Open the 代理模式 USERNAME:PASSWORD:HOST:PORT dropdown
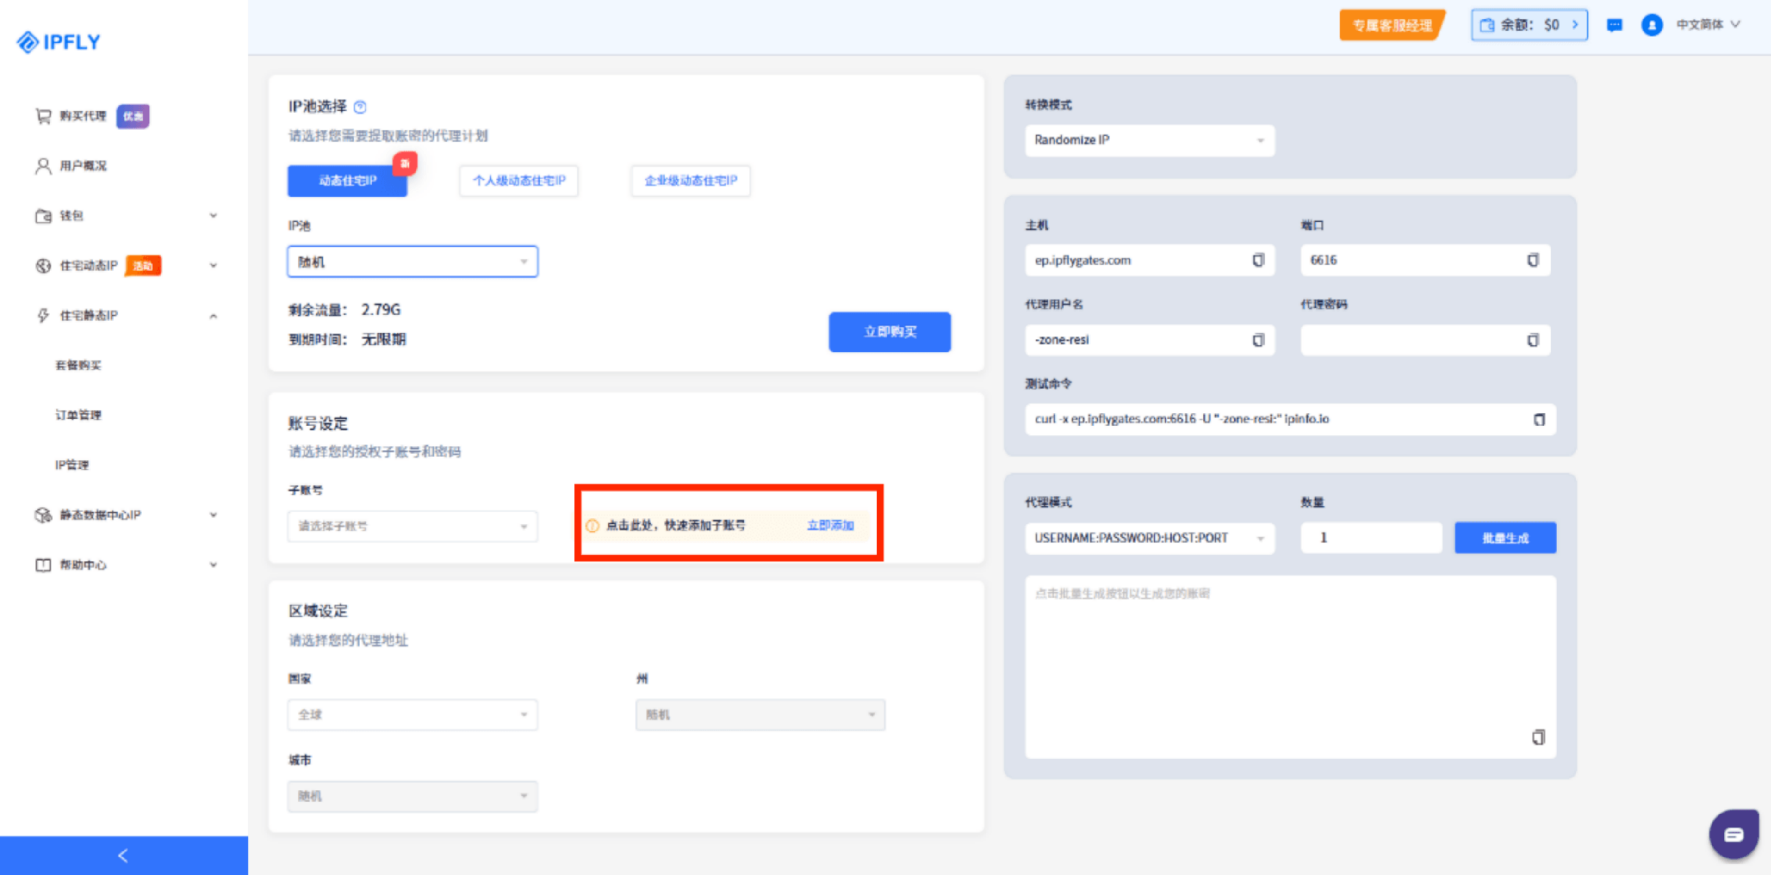1774x876 pixels. [1149, 538]
